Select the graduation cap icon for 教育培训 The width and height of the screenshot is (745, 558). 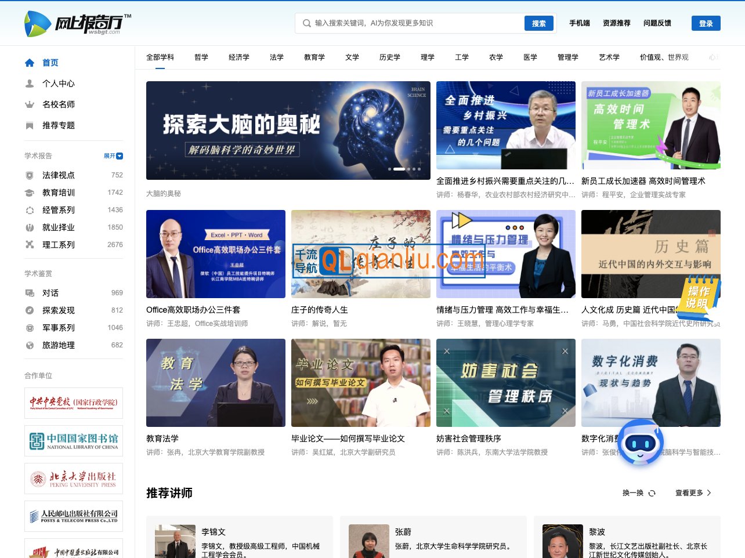pos(29,193)
